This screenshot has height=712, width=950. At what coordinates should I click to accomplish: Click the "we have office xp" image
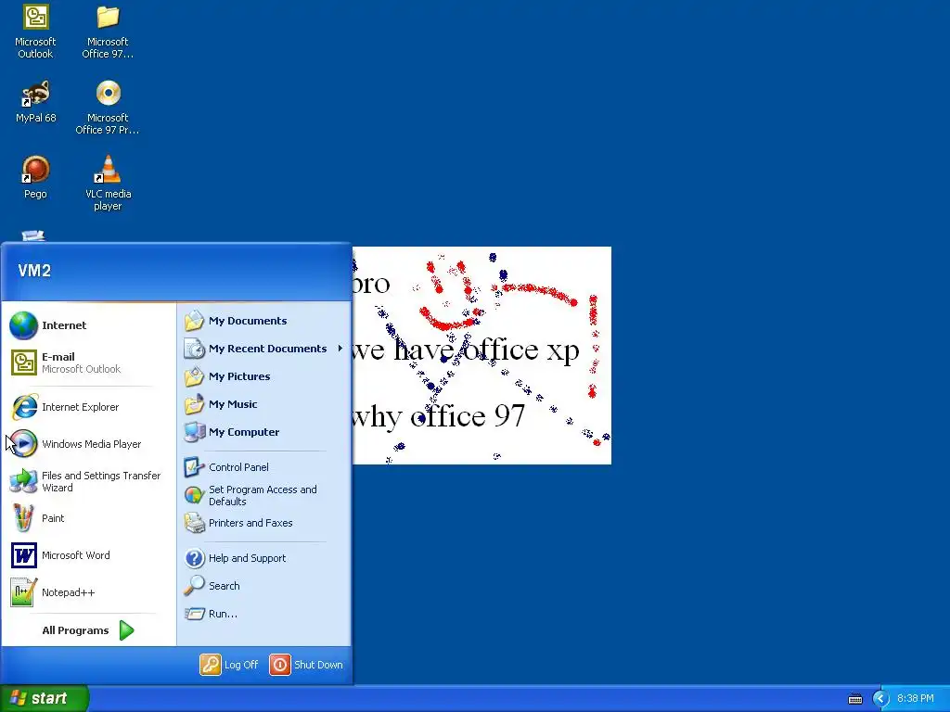tap(481, 355)
